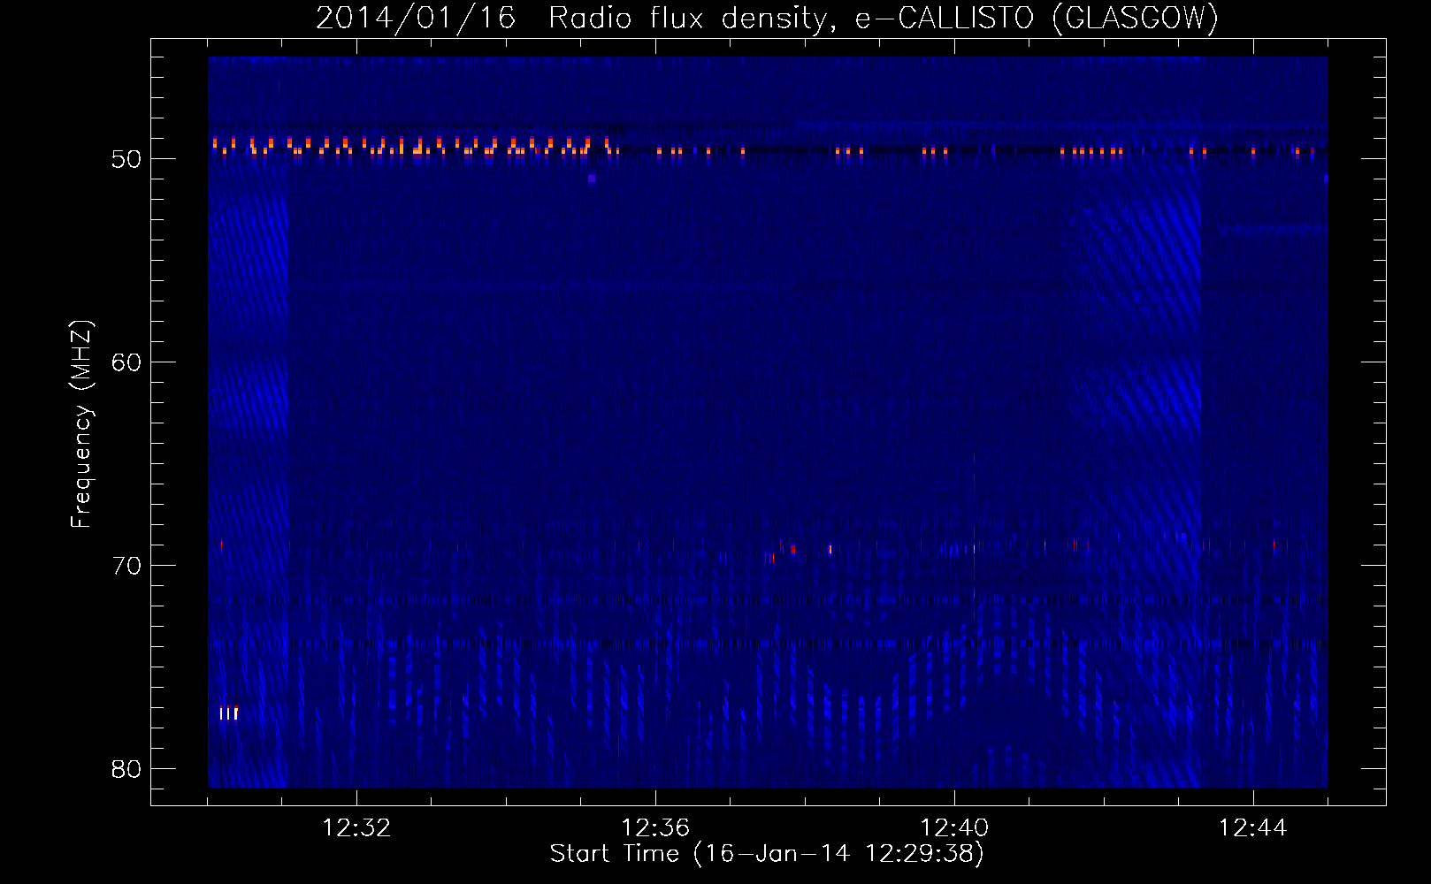
Task: Click the purple spot below the 50 MHz band
Action: [592, 179]
